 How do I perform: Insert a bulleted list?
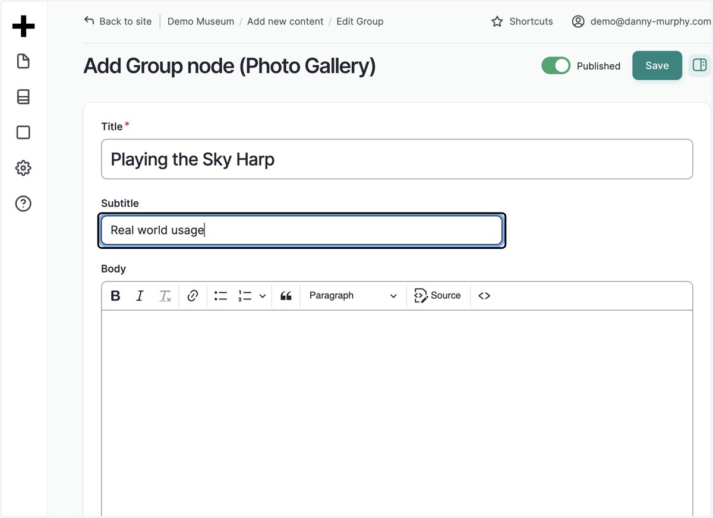pyautogui.click(x=221, y=296)
